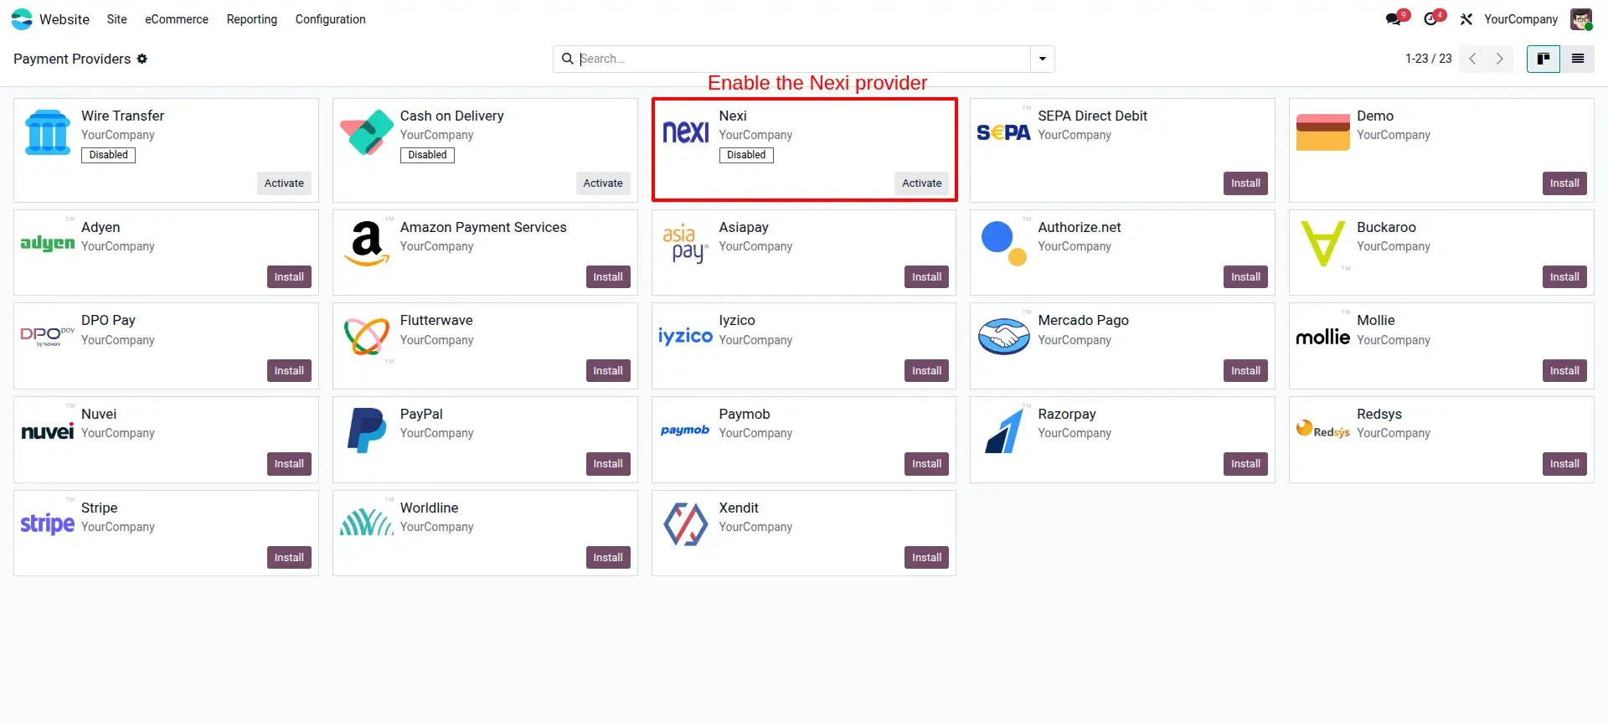Open the Asiapay logo

tap(686, 243)
